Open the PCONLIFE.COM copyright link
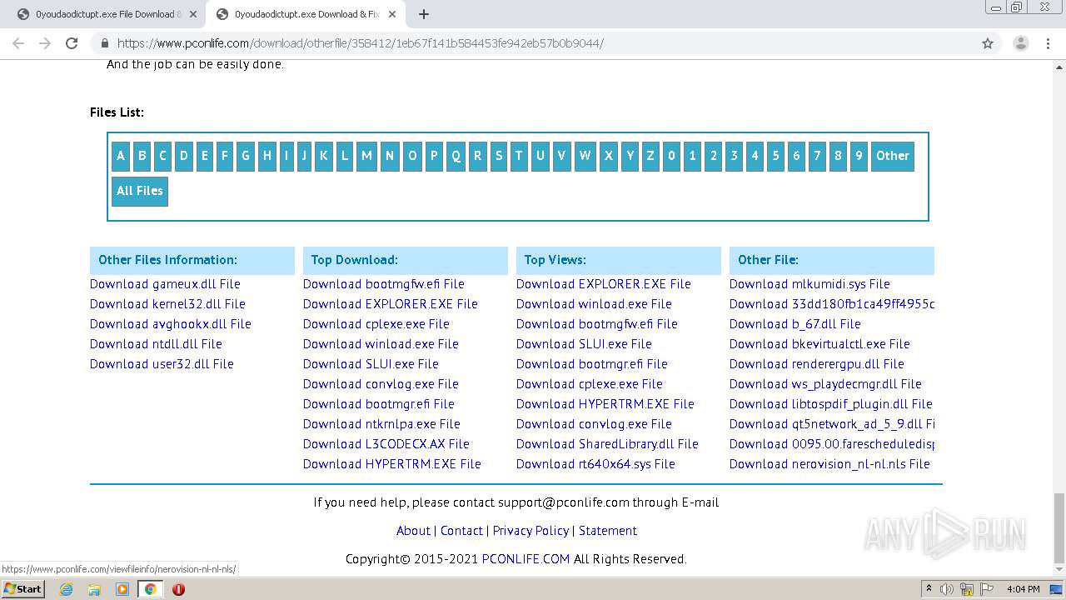The width and height of the screenshot is (1066, 600). coord(526,559)
